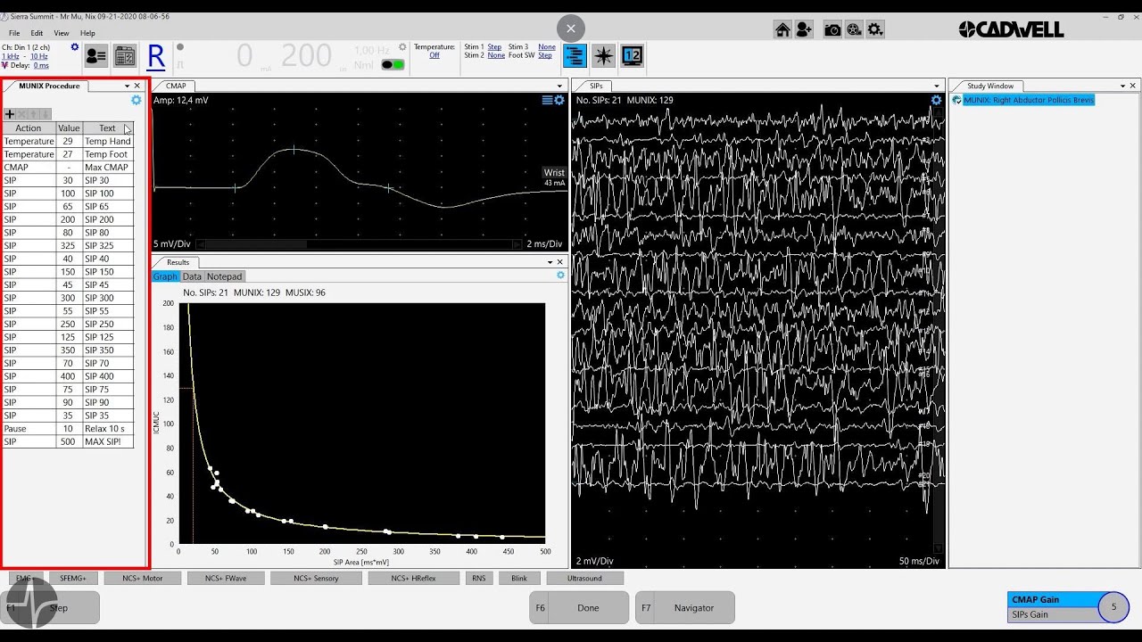
Task: Select the Graph tab in Results
Action: (165, 276)
